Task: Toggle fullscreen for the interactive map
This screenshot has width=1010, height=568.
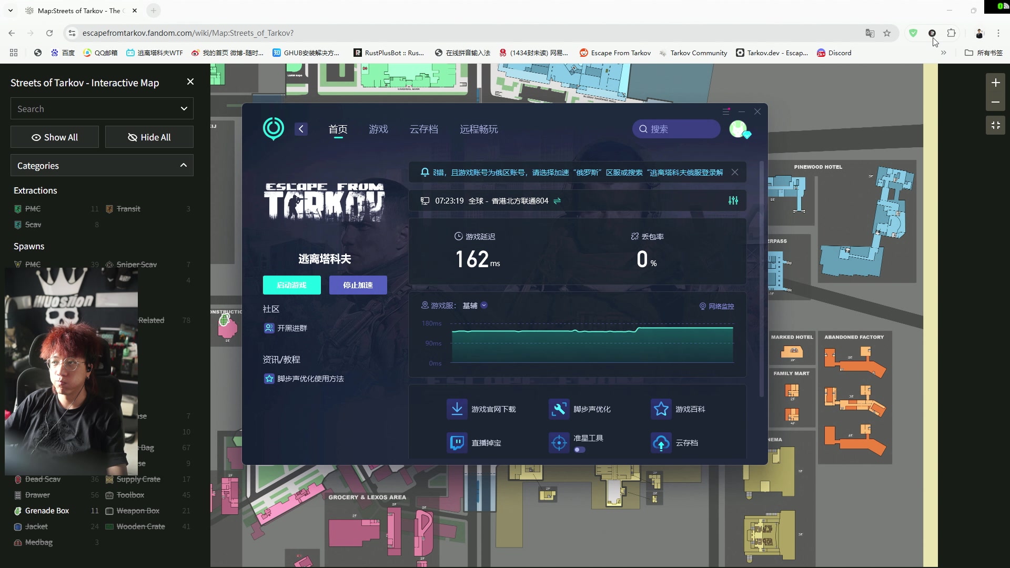Action: click(995, 125)
